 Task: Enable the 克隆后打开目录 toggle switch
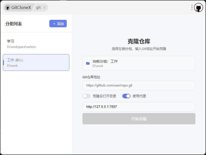pyautogui.click(x=87, y=96)
